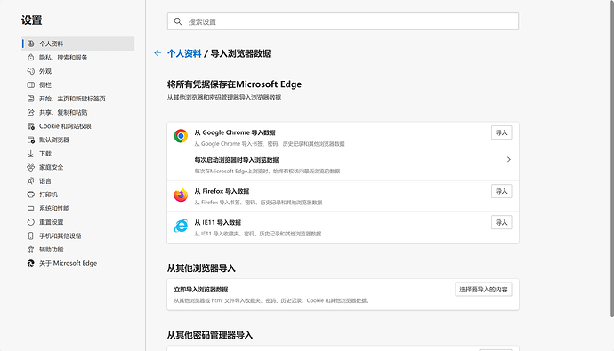Click 从 IE11 导入数据 title

[218, 222]
